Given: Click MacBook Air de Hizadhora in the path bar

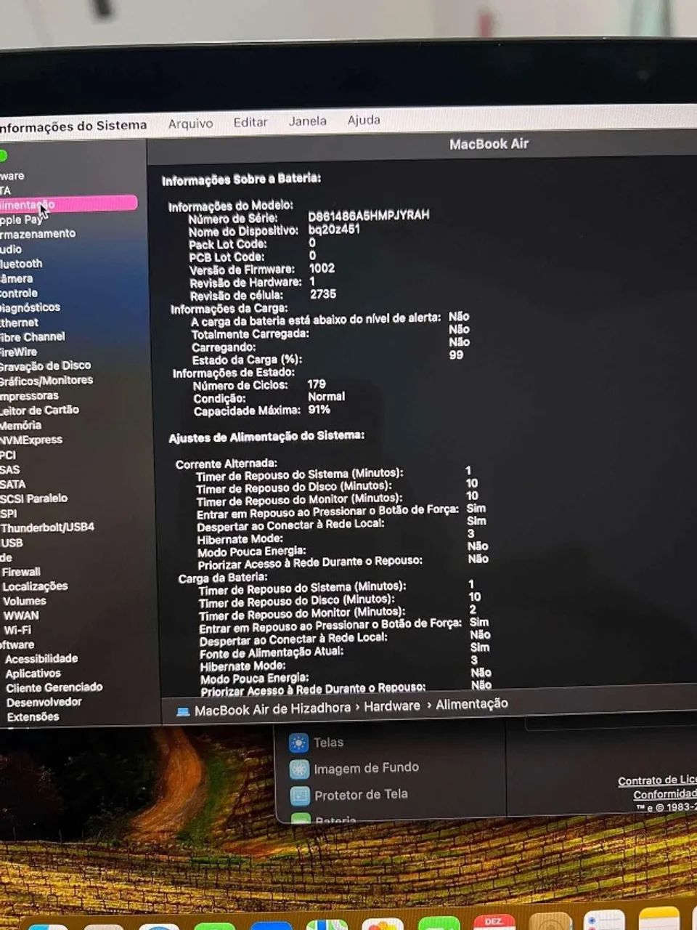Looking at the screenshot, I should pos(272,709).
